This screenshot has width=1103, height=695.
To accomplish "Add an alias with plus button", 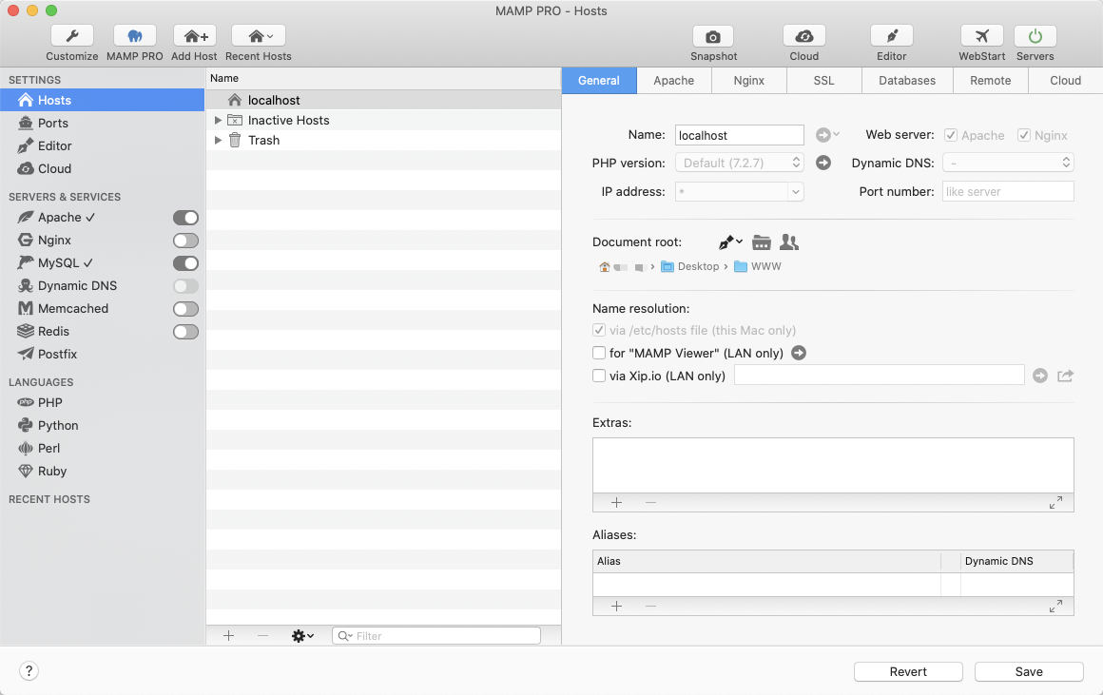I will [617, 607].
